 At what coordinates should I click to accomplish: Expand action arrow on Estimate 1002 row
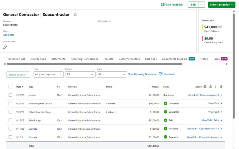(221, 129)
